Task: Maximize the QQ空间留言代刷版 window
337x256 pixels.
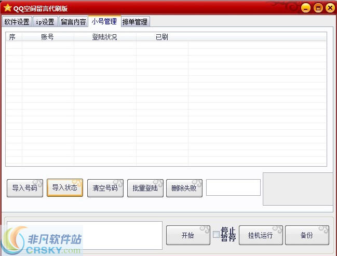Action: point(318,8)
